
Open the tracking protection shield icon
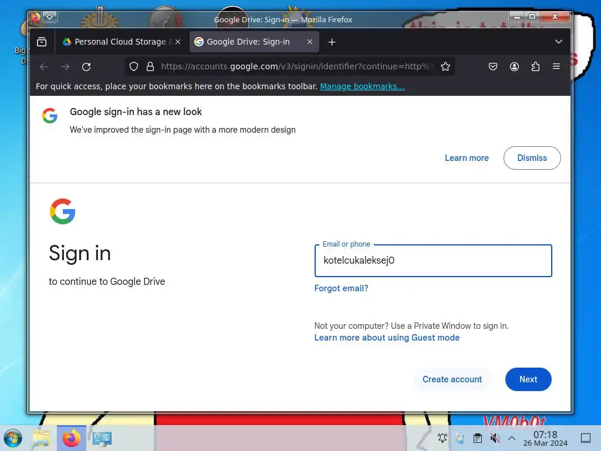(134, 67)
